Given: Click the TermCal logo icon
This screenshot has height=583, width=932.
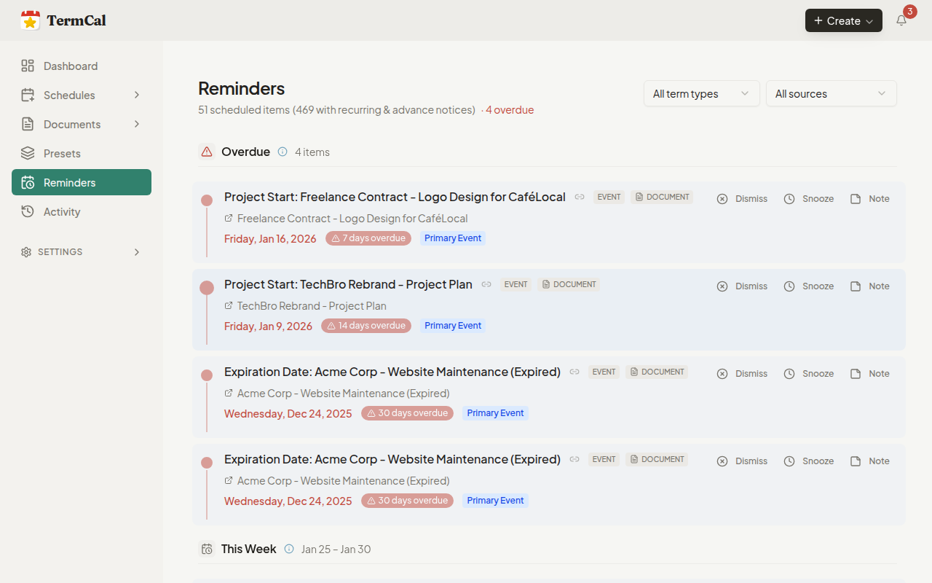Looking at the screenshot, I should coord(30,20).
